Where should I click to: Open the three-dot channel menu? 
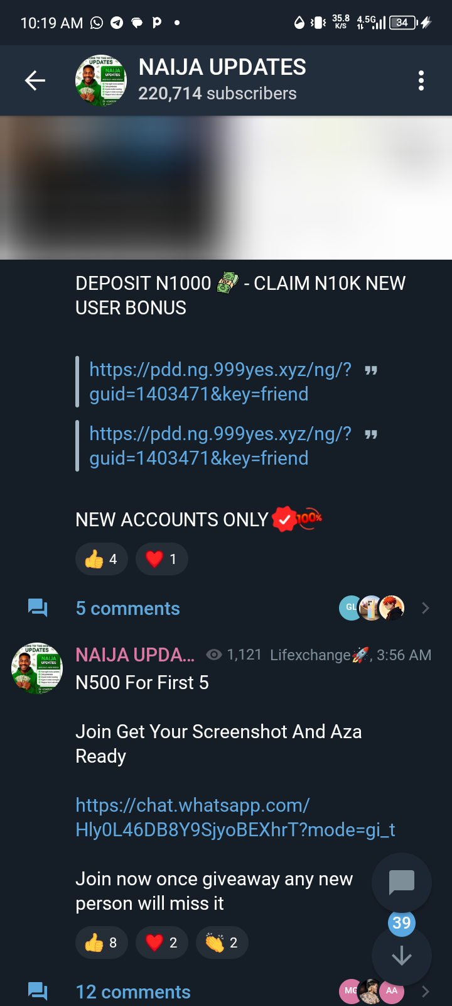pyautogui.click(x=421, y=80)
